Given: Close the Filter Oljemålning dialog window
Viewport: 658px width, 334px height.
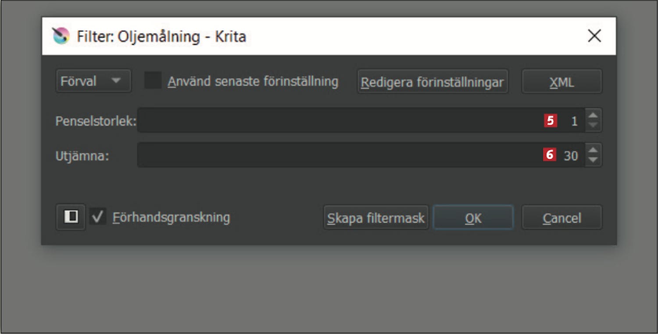Looking at the screenshot, I should (594, 36).
